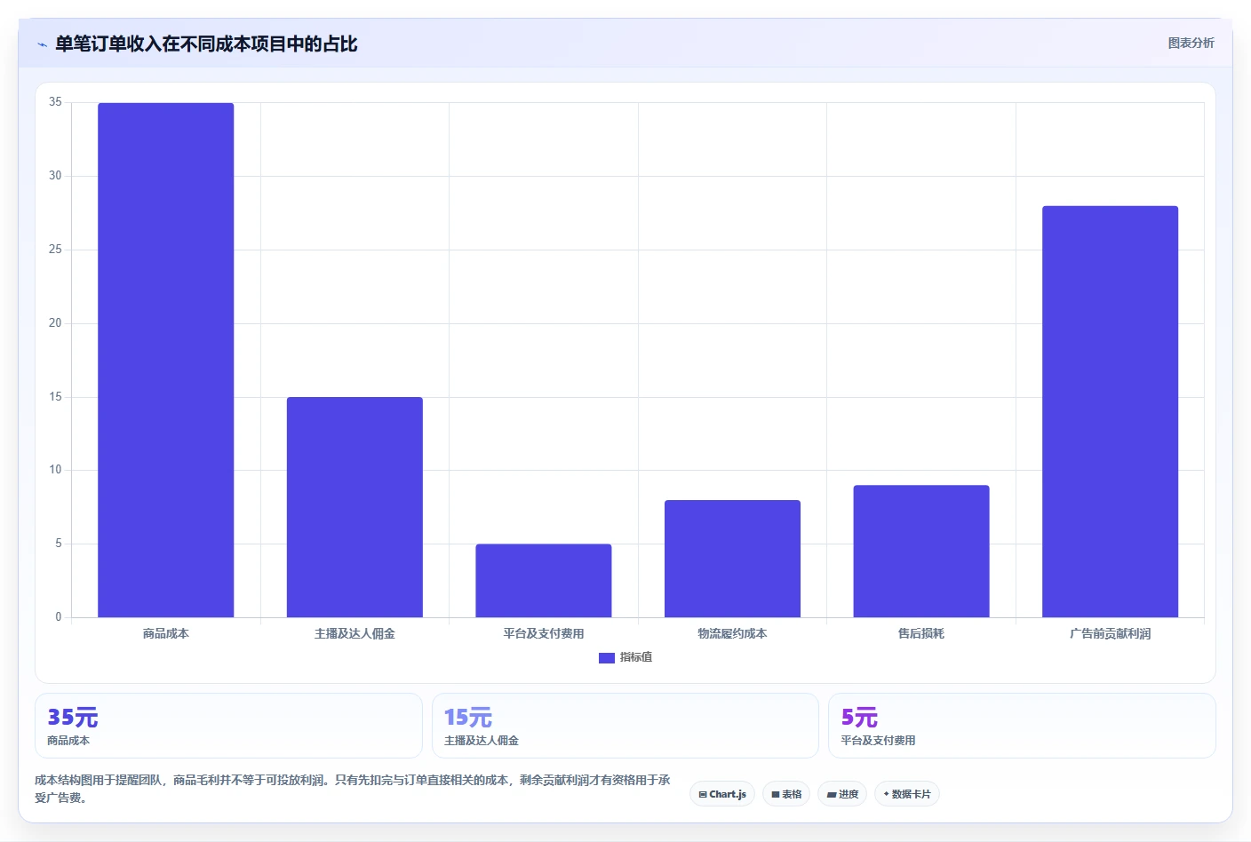The height and width of the screenshot is (842, 1251).
Task: Click the y-axis tick labeled 10
Action: (55, 470)
